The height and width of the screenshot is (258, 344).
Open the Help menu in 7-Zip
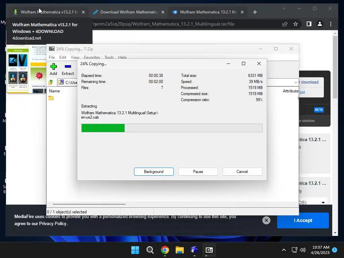tap(122, 57)
